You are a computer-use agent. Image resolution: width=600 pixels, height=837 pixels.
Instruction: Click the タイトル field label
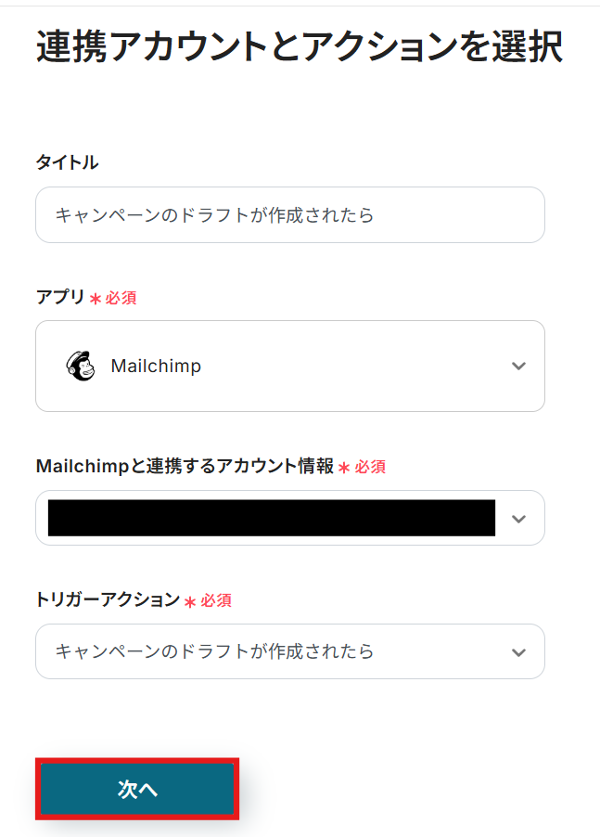click(67, 162)
